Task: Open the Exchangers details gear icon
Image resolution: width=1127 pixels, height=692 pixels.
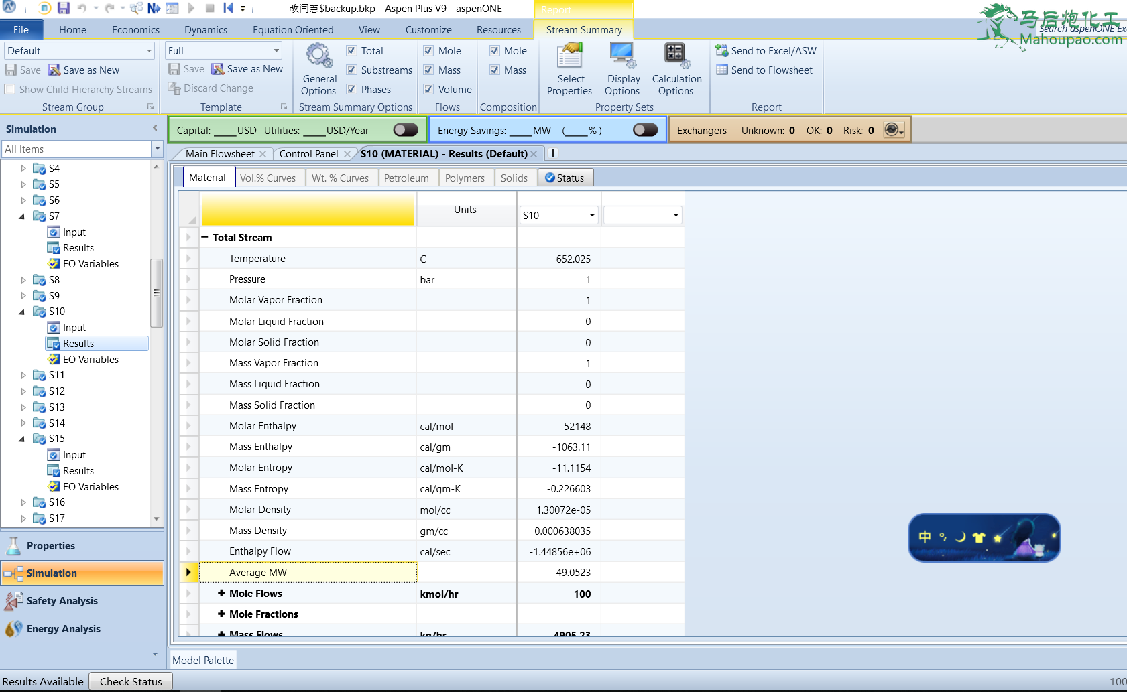Action: click(x=894, y=130)
